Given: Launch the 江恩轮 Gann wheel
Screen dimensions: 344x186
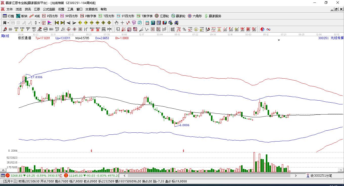Looking at the screenshot, I should point(162,16).
